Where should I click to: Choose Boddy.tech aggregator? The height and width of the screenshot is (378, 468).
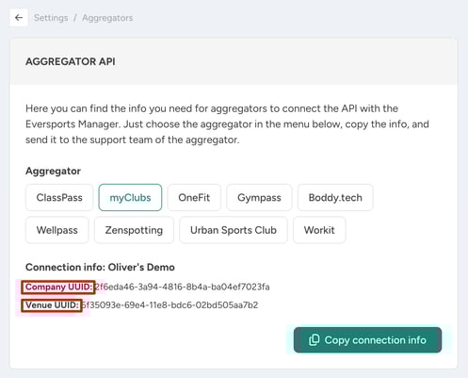335,198
